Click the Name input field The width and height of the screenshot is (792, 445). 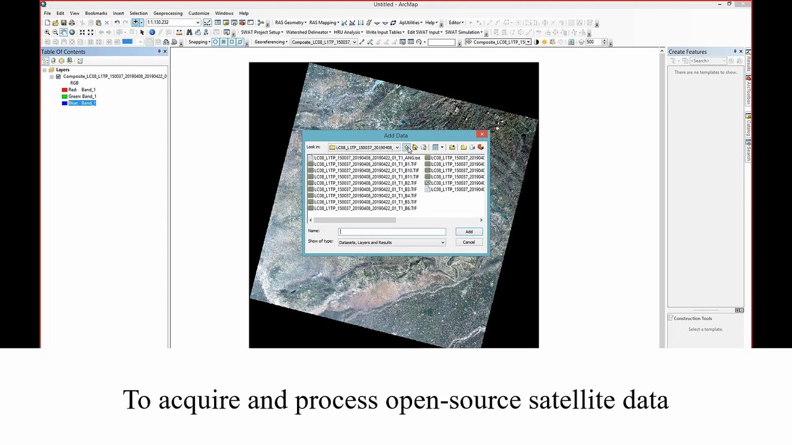(392, 232)
